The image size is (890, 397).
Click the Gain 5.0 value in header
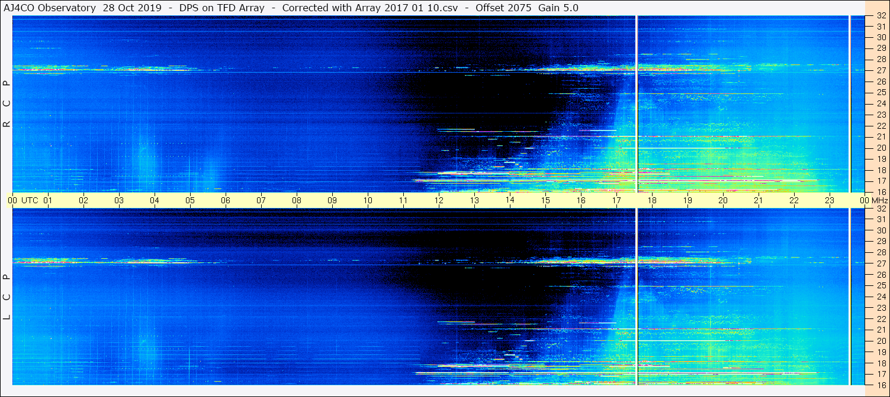coord(558,8)
